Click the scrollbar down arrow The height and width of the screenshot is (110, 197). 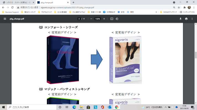click(196, 103)
